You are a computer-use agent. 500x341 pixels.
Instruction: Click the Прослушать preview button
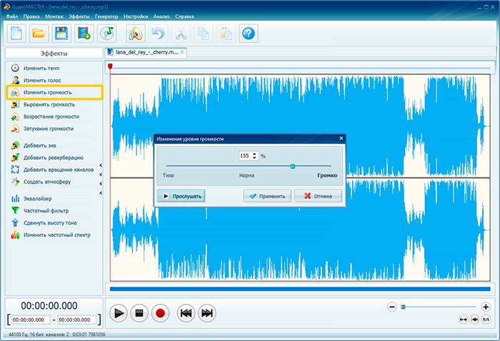pos(181,196)
